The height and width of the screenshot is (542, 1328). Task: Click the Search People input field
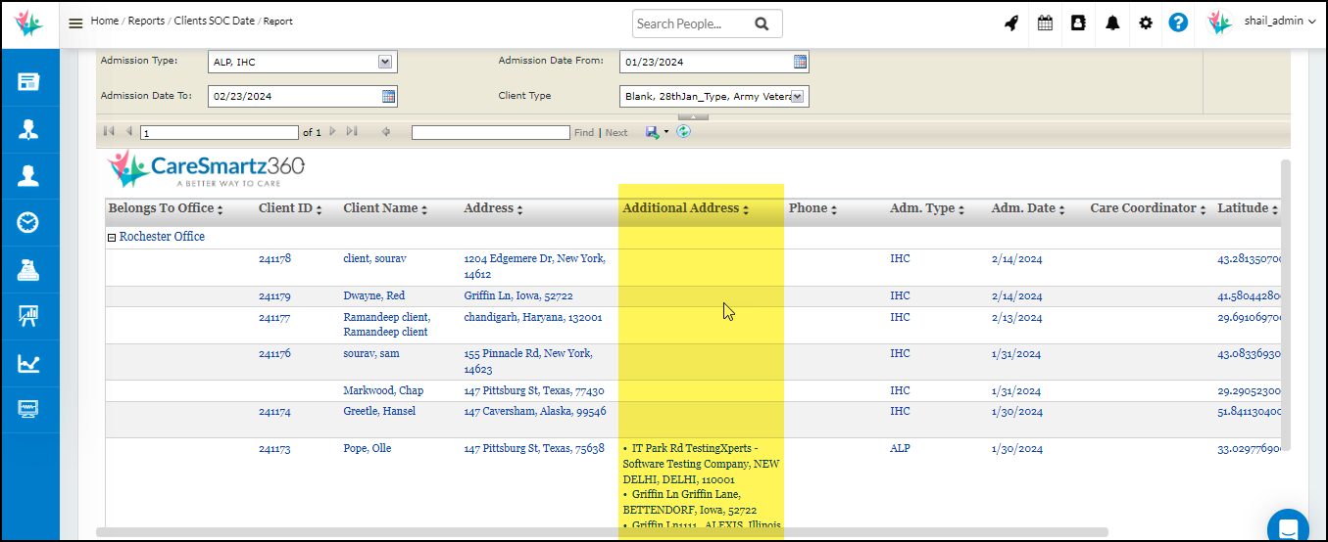tap(692, 23)
